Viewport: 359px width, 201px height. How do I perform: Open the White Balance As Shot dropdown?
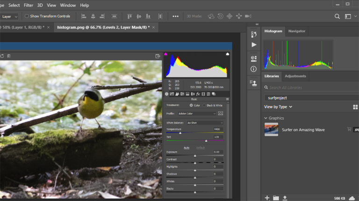click(x=205, y=123)
